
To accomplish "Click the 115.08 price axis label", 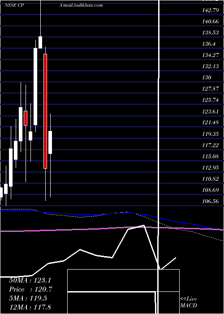I will pos(211,156).
